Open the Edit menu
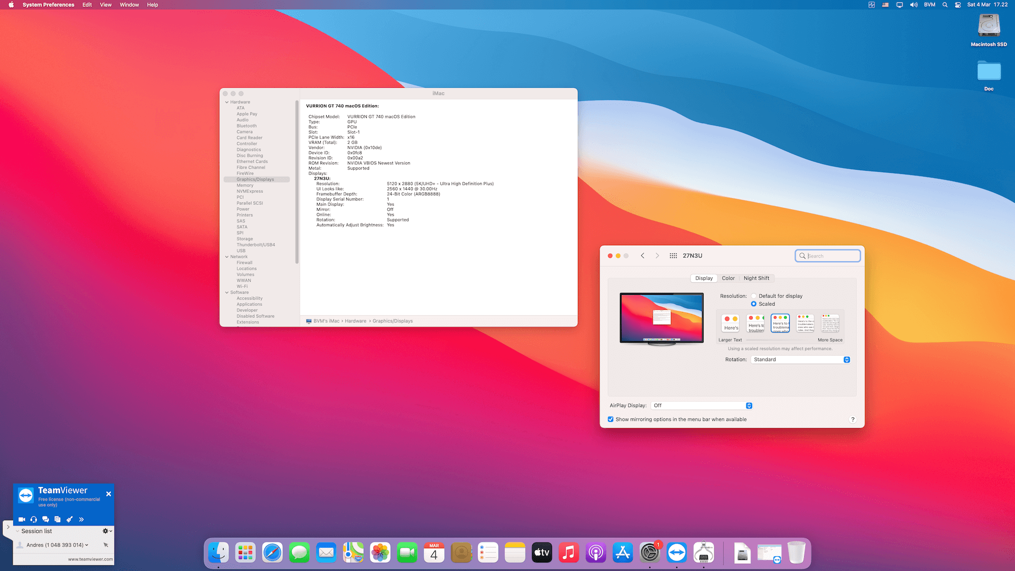The width and height of the screenshot is (1015, 571). pos(87,5)
